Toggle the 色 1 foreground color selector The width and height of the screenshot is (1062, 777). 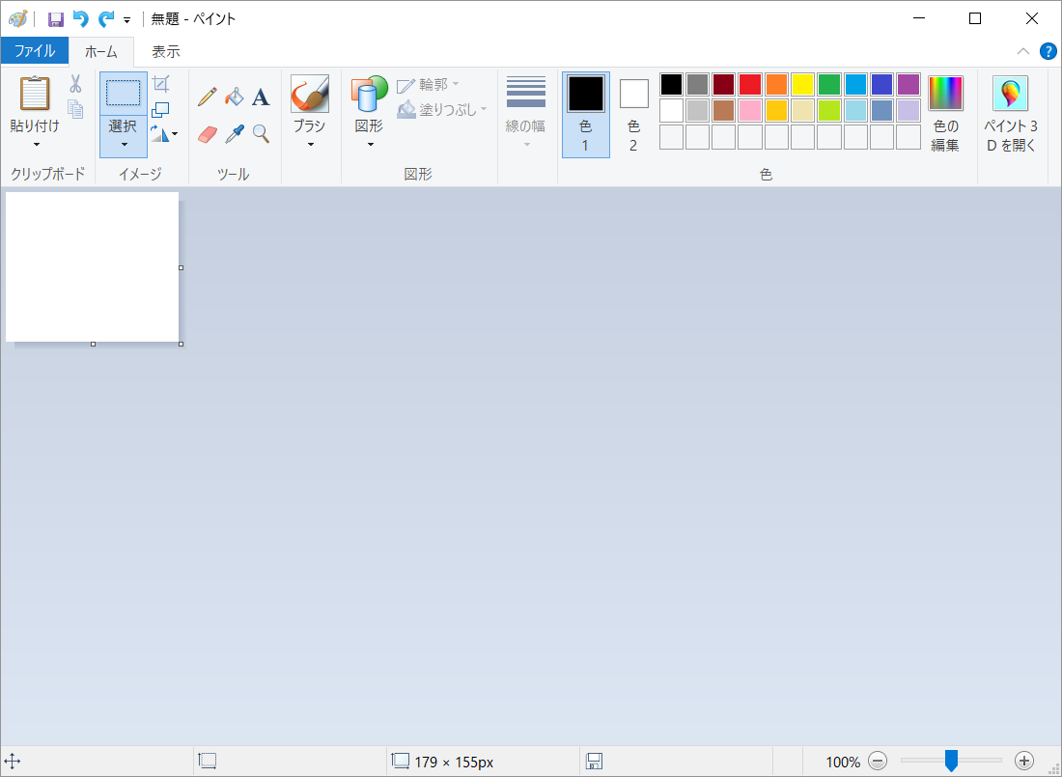(x=585, y=114)
